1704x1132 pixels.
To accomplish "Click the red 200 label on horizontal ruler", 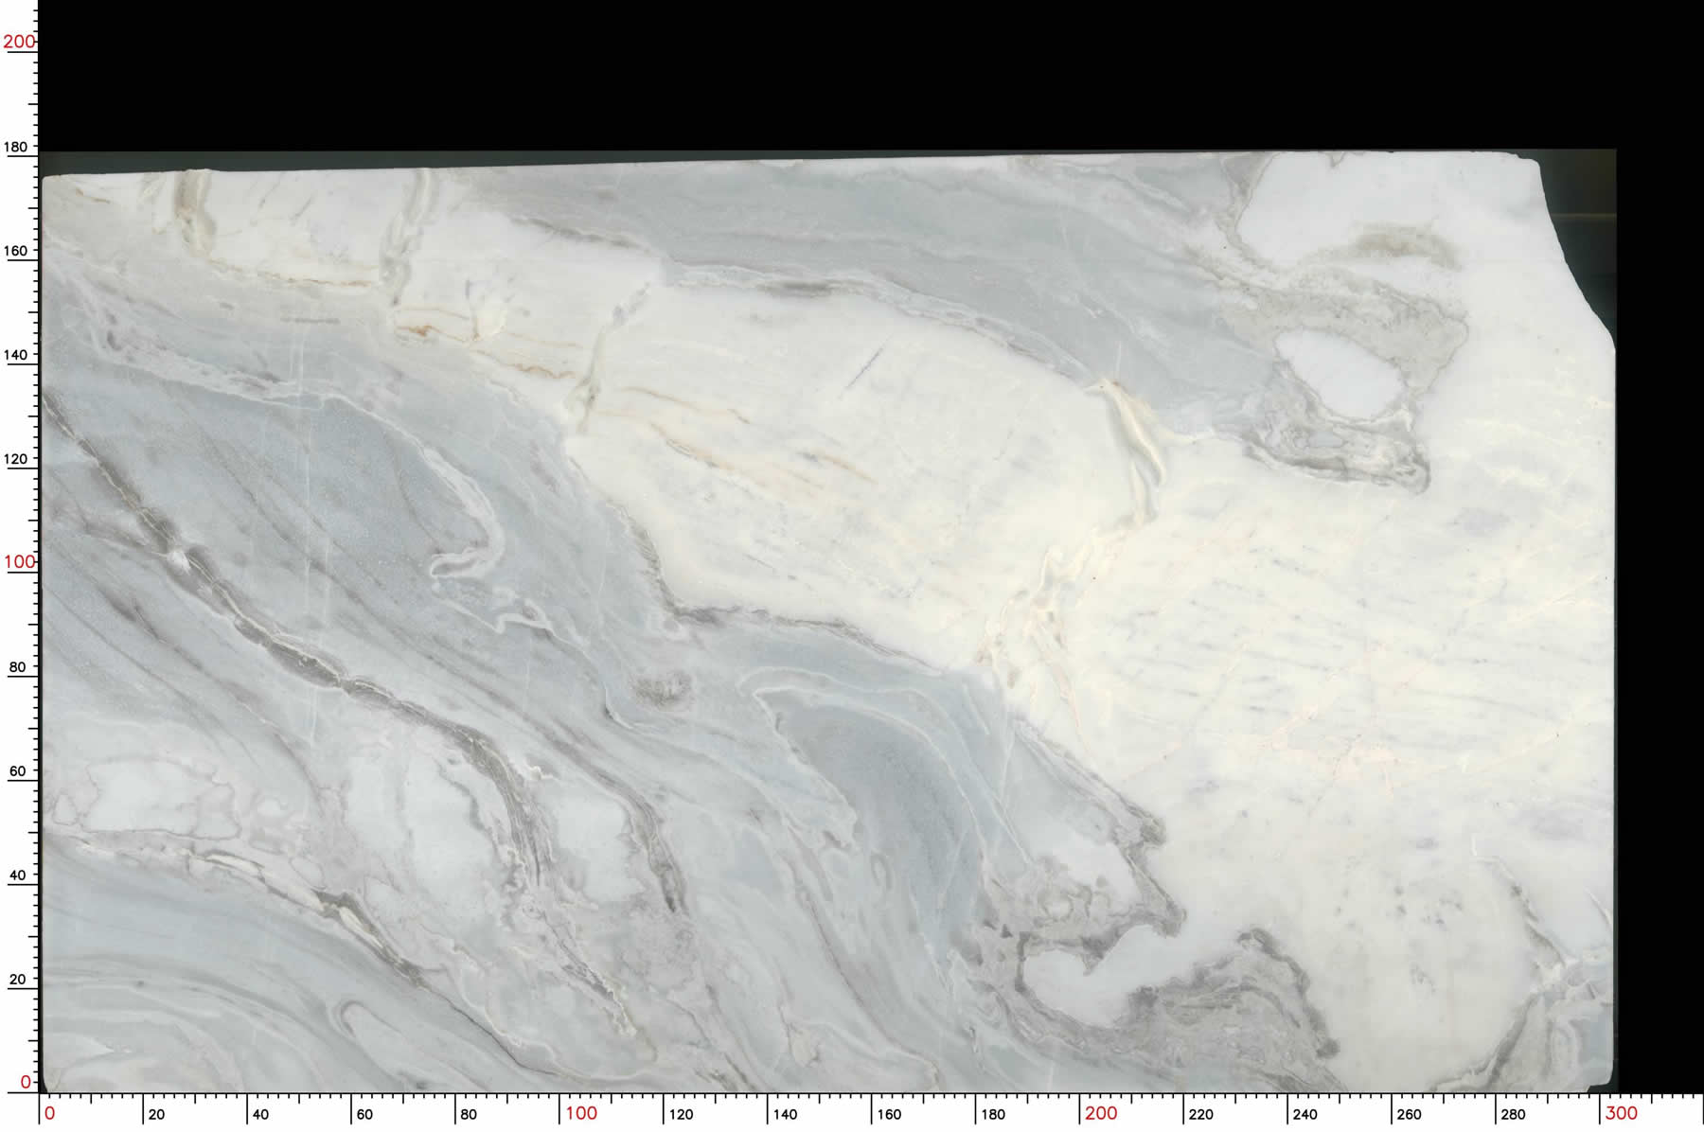I will pos(1101,1114).
